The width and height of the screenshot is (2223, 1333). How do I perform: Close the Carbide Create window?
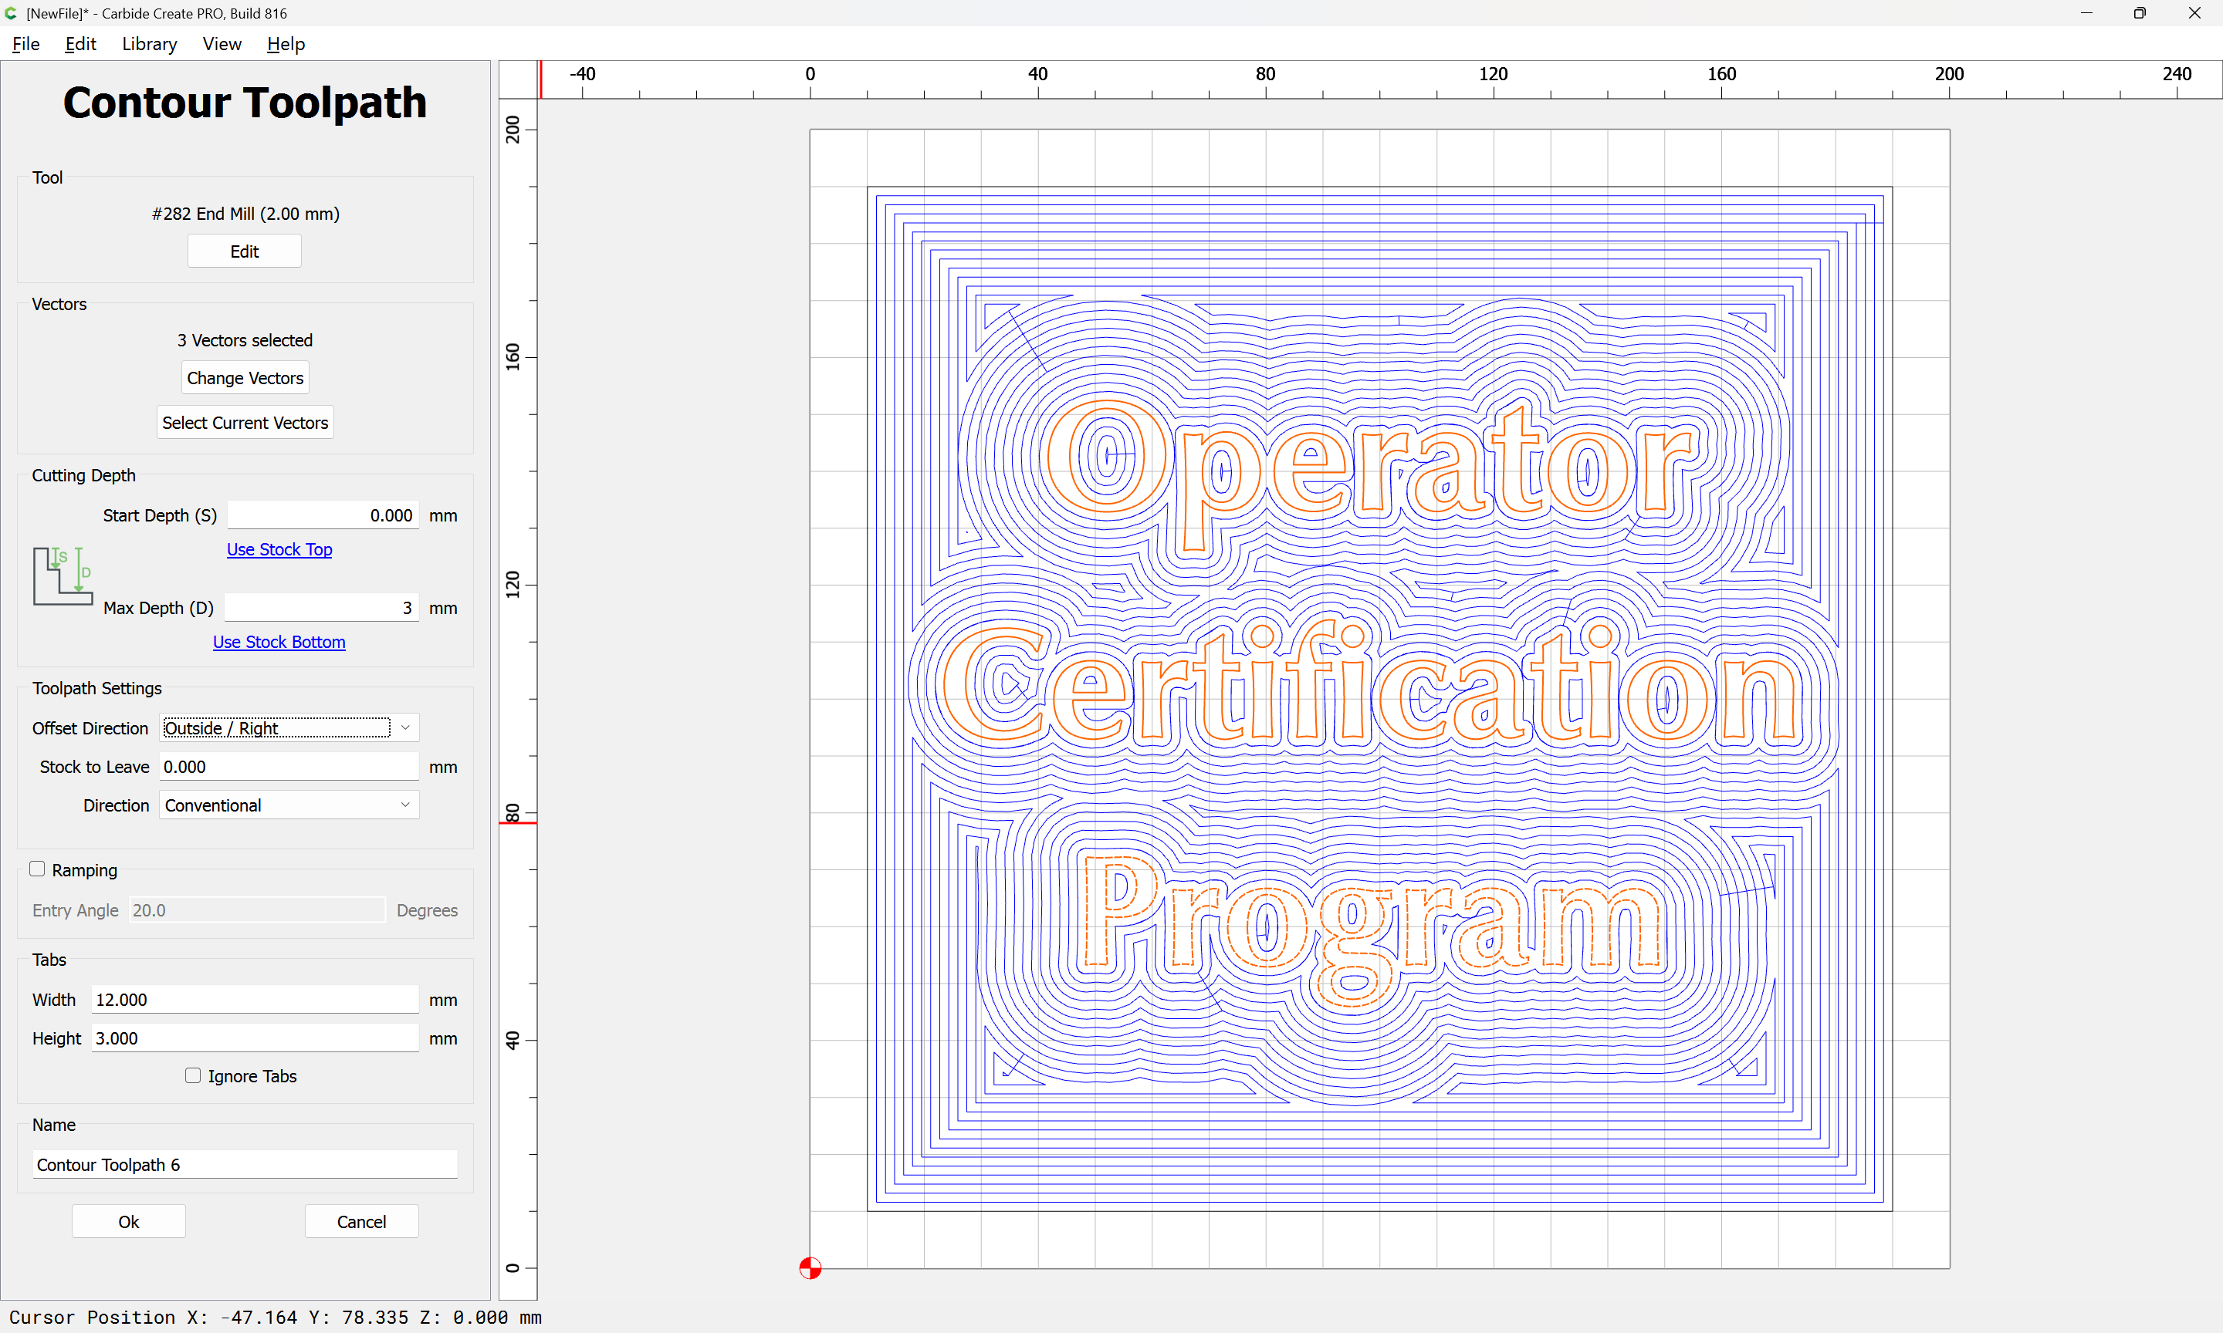point(2194,12)
